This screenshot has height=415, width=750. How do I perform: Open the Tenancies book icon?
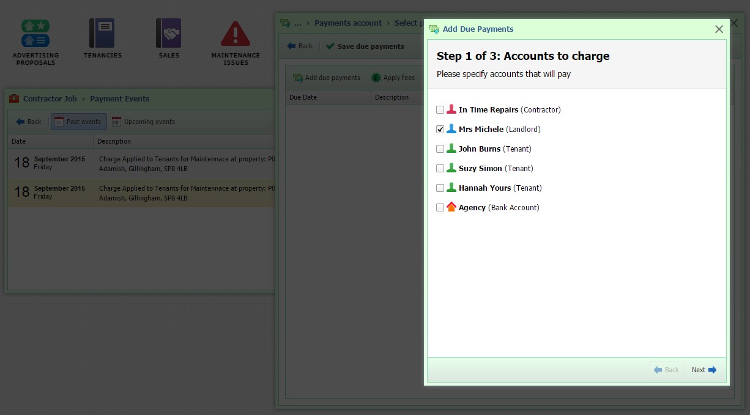(x=102, y=34)
